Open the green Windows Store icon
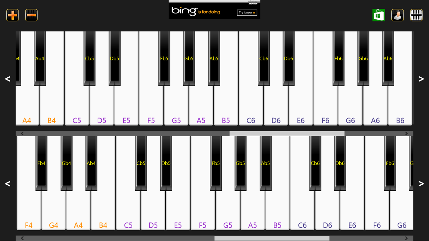This screenshot has height=241, width=429. (x=379, y=15)
